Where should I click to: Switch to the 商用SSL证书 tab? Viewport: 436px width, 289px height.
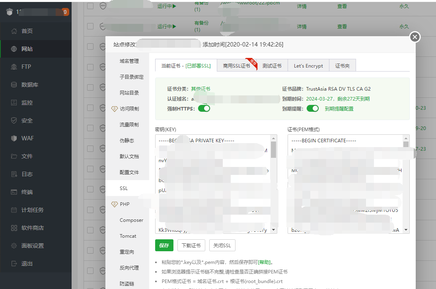[237, 66]
